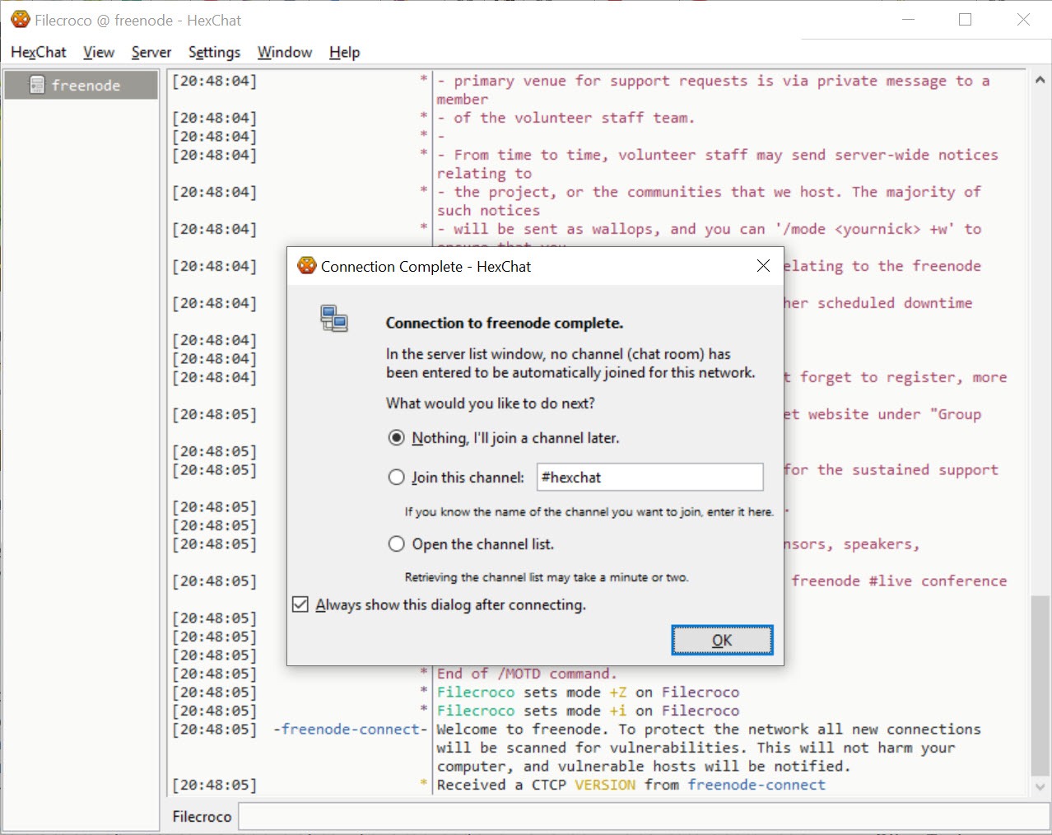Open the View menu
This screenshot has width=1052, height=835.
(x=99, y=52)
